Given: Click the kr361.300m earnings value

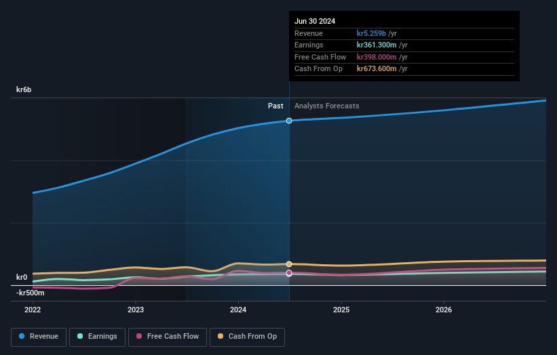Looking at the screenshot, I should pos(377,45).
